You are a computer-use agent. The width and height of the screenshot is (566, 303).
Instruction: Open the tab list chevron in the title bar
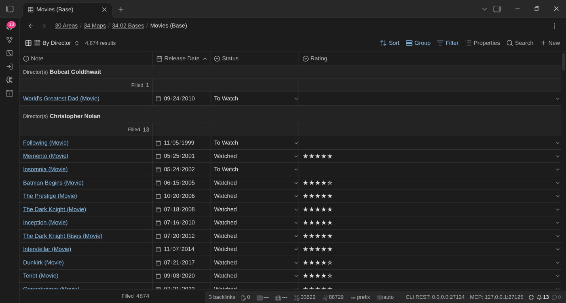pos(484,9)
